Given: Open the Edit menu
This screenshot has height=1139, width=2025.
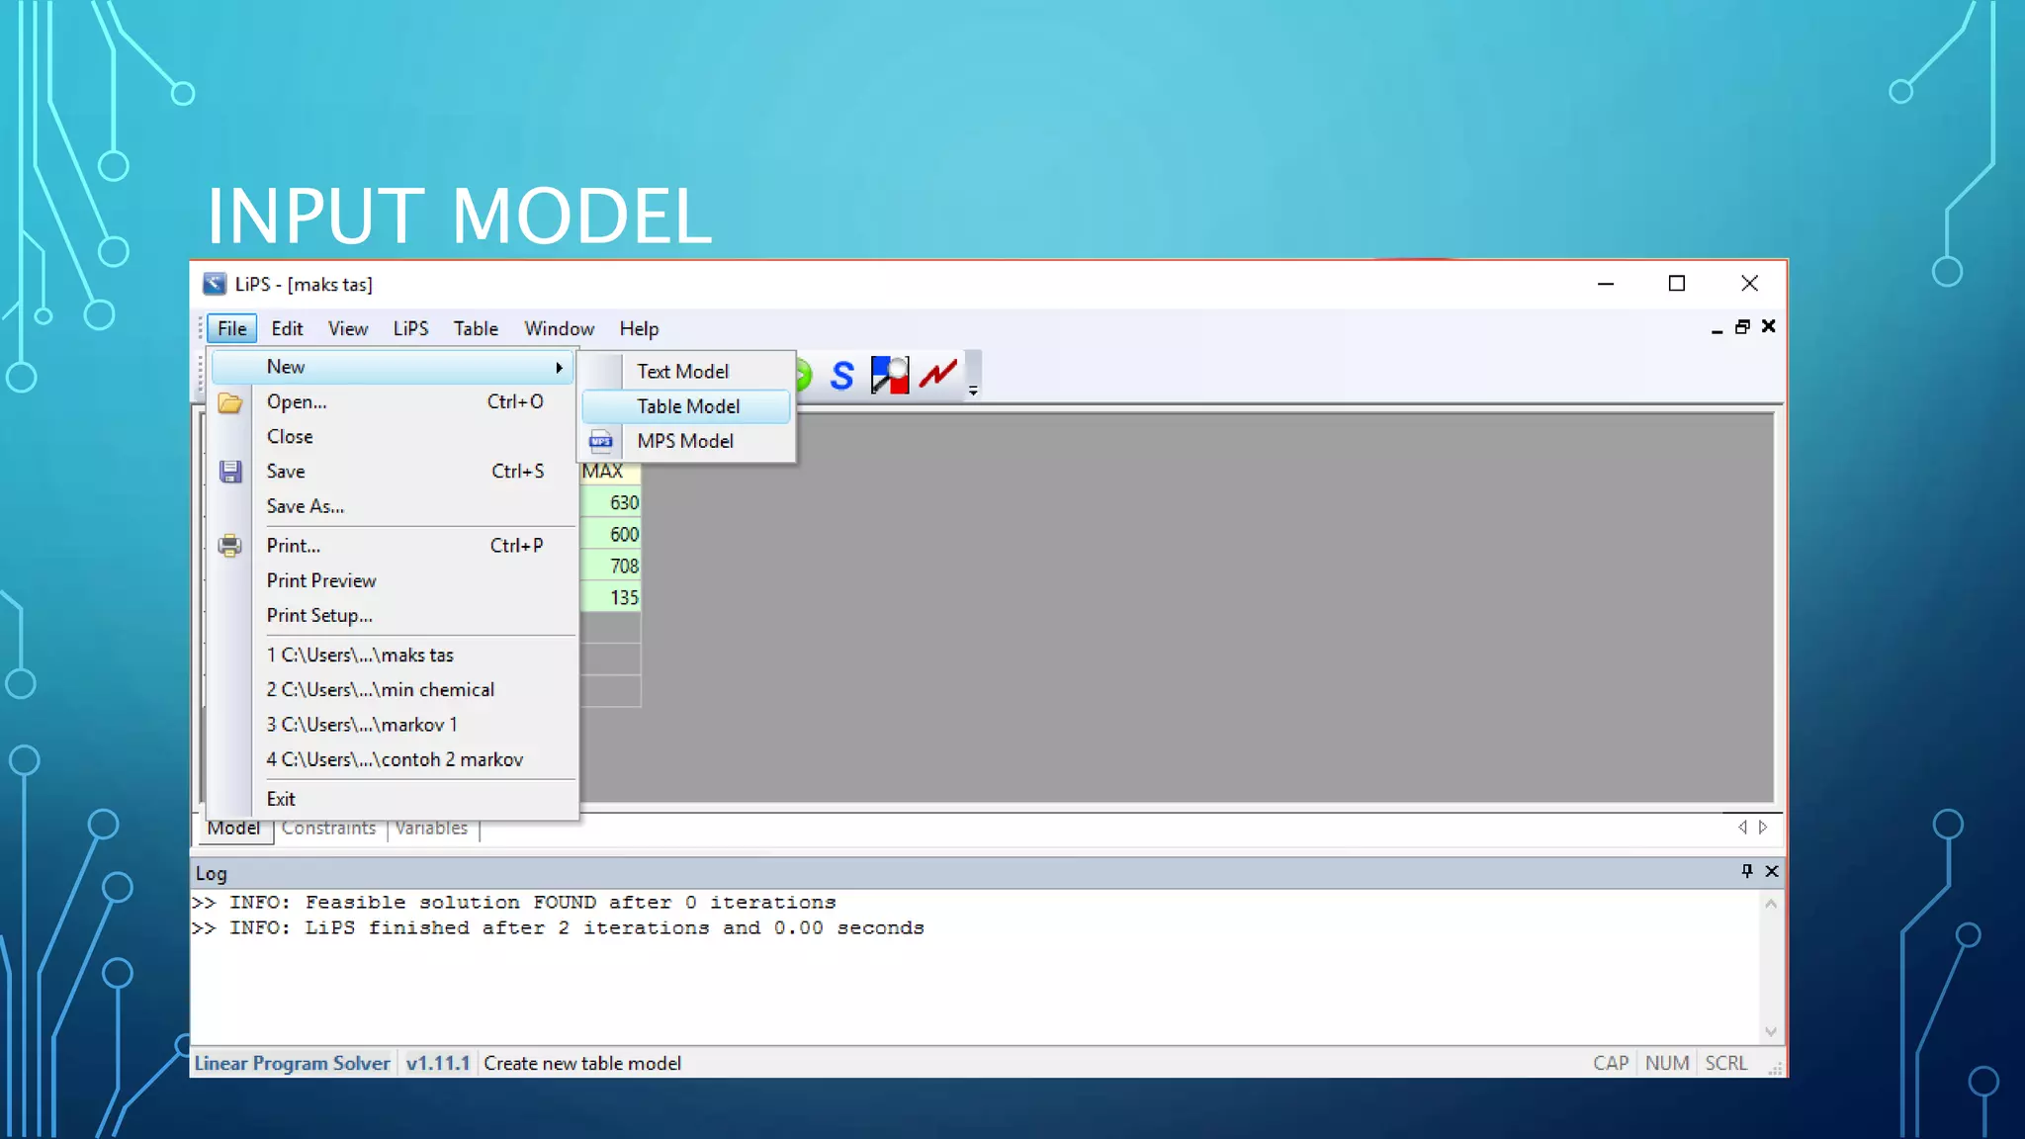Looking at the screenshot, I should click(x=287, y=328).
